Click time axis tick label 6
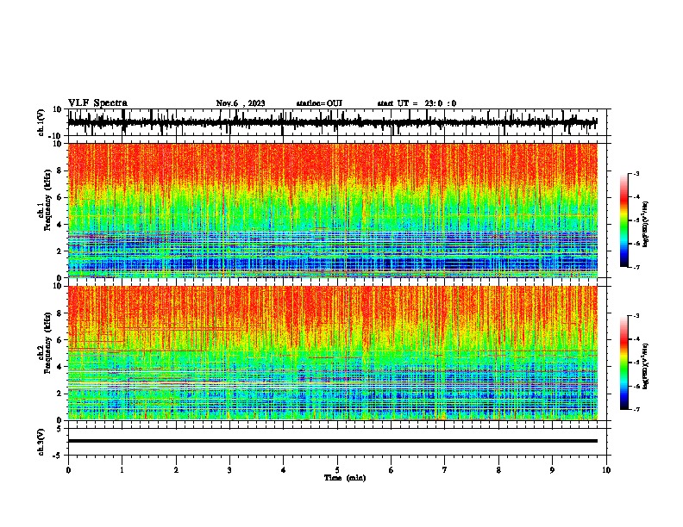This screenshot has width=683, height=527. pos(392,470)
